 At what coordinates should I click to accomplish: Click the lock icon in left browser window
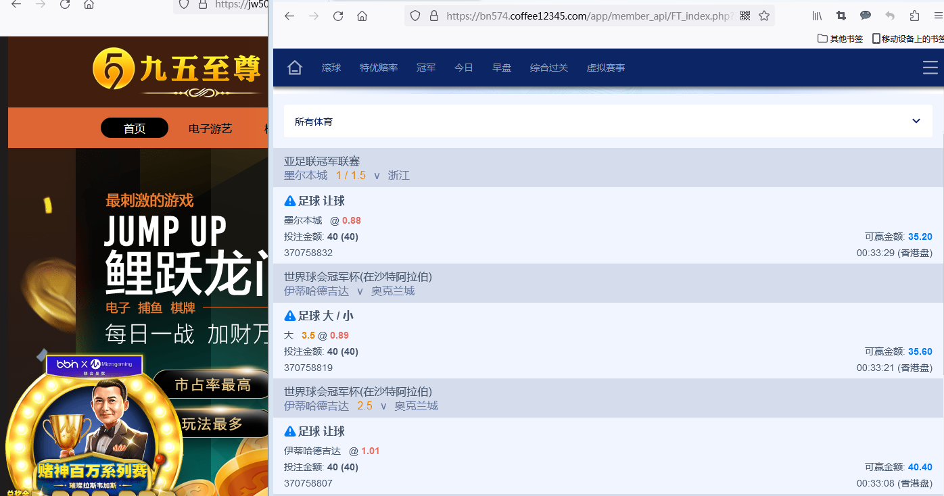point(202,4)
